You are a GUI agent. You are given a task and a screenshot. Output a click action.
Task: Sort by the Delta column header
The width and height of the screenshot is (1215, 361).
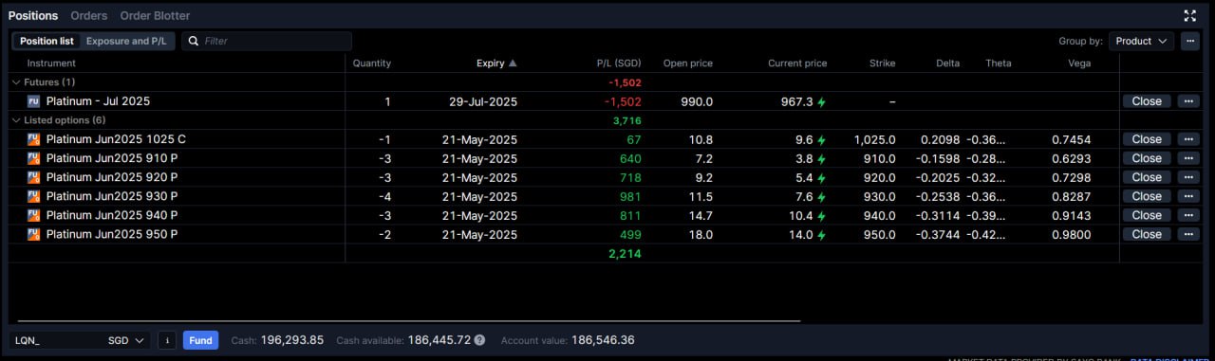tap(947, 63)
